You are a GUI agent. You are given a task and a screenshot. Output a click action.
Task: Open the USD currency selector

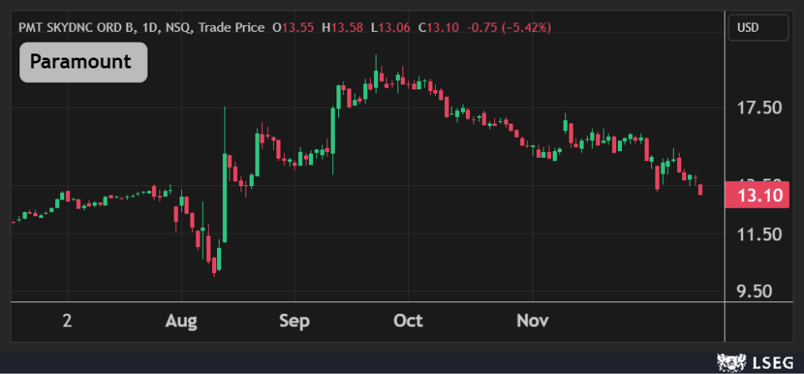pos(757,28)
